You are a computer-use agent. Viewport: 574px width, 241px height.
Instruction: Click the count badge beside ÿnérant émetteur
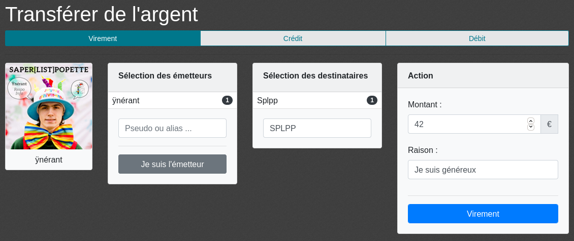(x=227, y=100)
